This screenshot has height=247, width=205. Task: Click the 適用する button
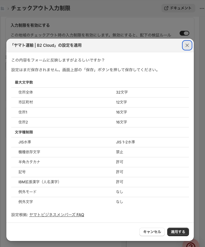point(178,232)
